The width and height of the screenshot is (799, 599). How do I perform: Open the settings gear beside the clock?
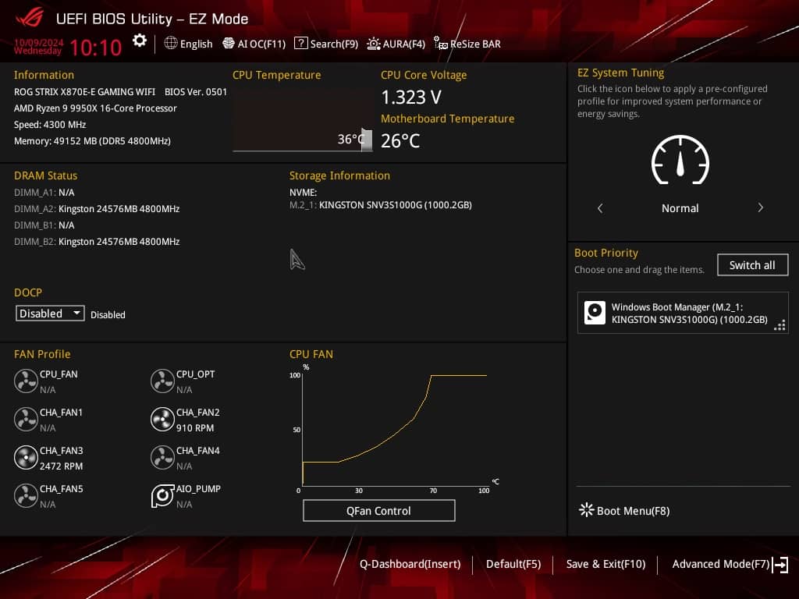click(139, 41)
